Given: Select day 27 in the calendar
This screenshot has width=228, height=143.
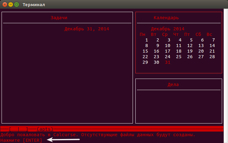Looking at the screenshot, I should (201, 57).
